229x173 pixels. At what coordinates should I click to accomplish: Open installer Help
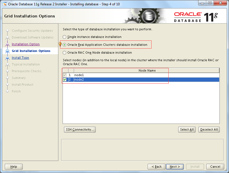click(x=14, y=167)
